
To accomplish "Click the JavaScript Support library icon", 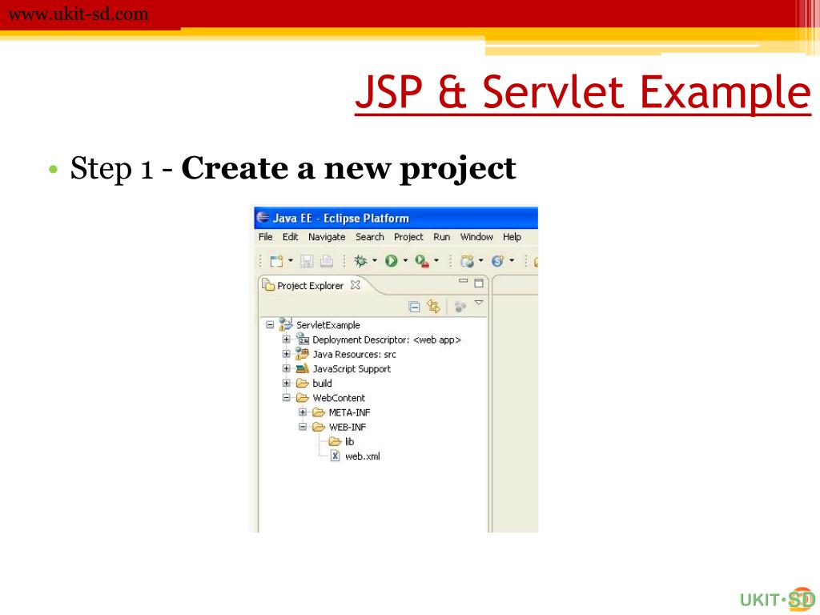I will [x=302, y=368].
